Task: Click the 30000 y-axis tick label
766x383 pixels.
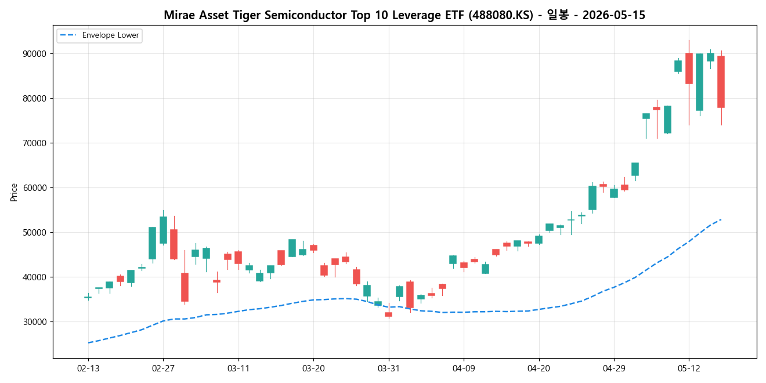Action: tap(36, 322)
